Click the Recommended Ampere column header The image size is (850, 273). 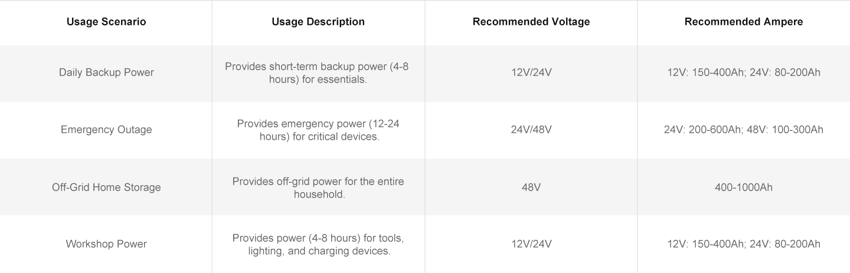tap(744, 22)
